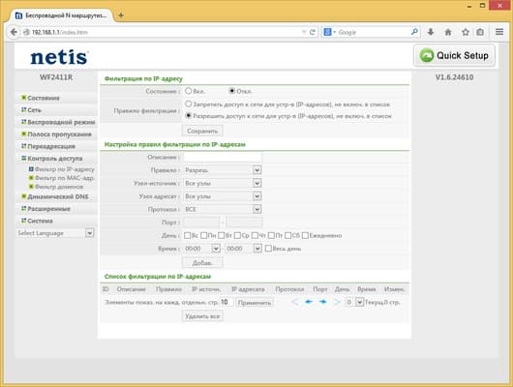Check the Пт day checkbox
513x387 pixels.
pos(271,235)
